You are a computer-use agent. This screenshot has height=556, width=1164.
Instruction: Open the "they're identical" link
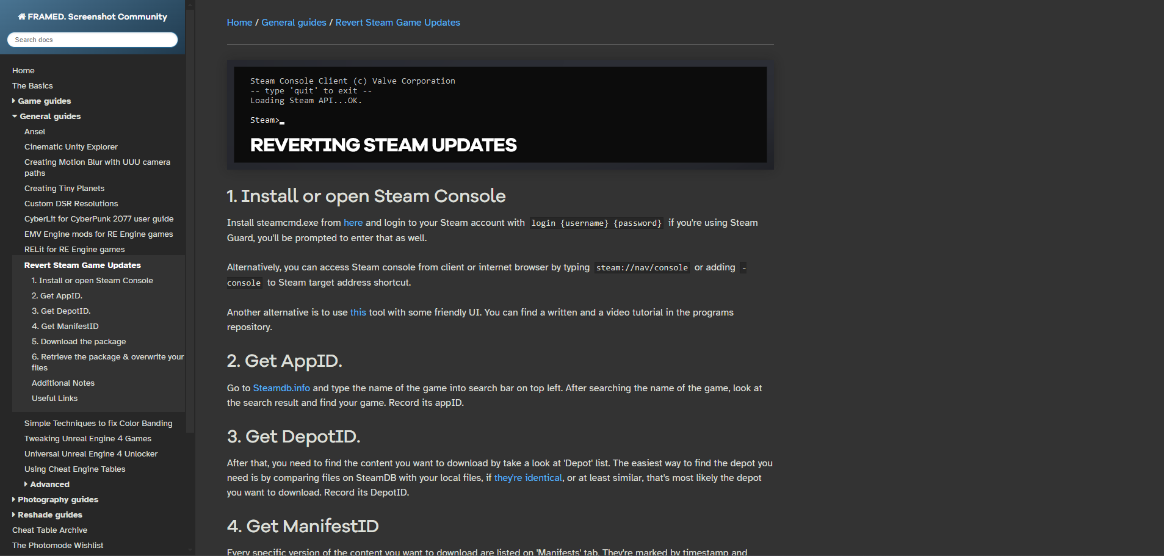tap(528, 478)
